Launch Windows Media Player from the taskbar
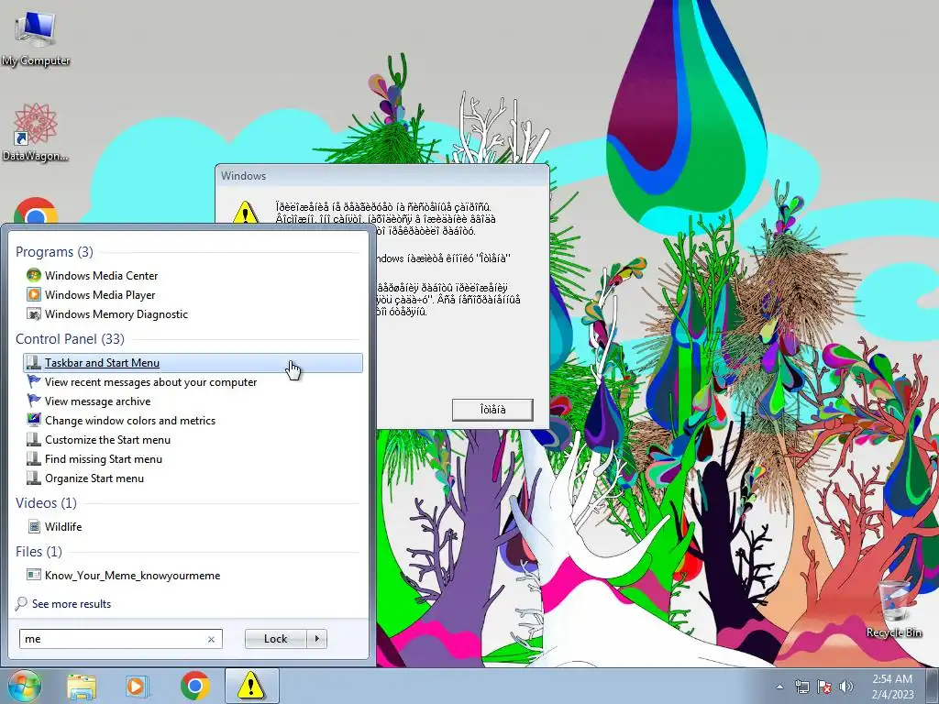 pyautogui.click(x=138, y=687)
